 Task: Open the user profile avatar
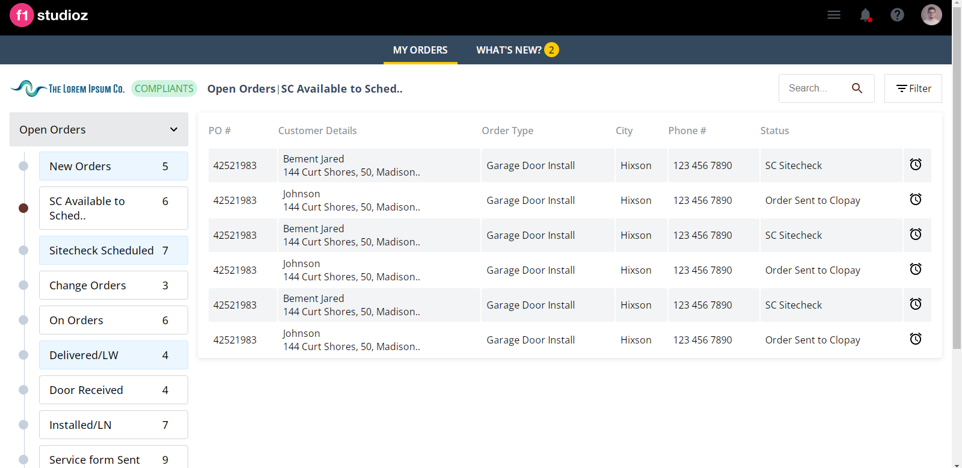(931, 15)
